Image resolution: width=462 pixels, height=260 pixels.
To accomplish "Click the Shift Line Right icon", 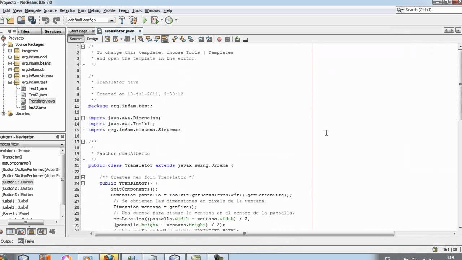I will [x=209, y=39].
